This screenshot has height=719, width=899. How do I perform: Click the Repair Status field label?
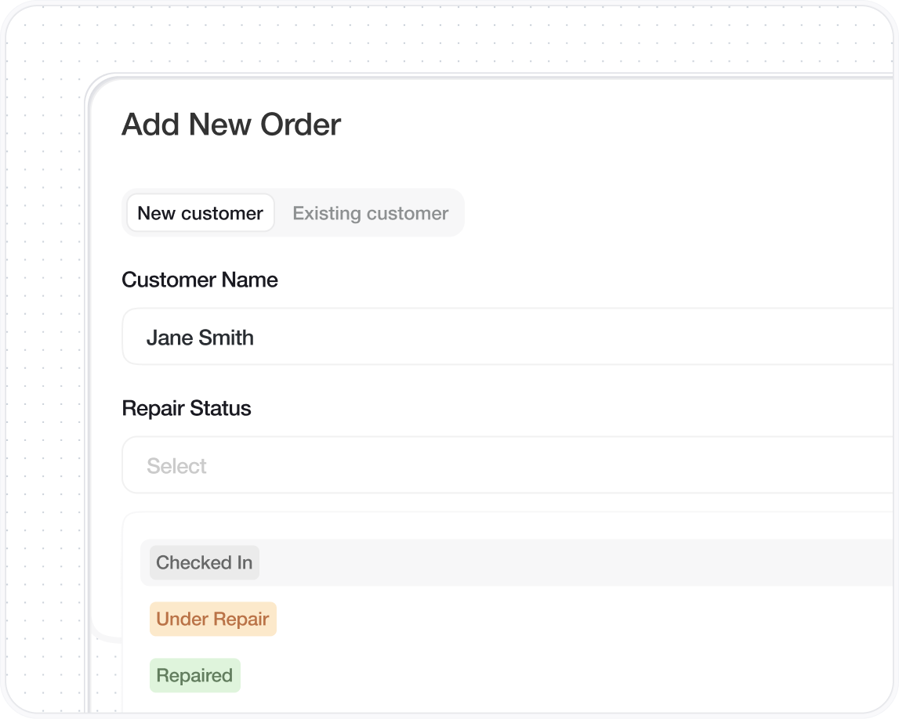[x=187, y=408]
